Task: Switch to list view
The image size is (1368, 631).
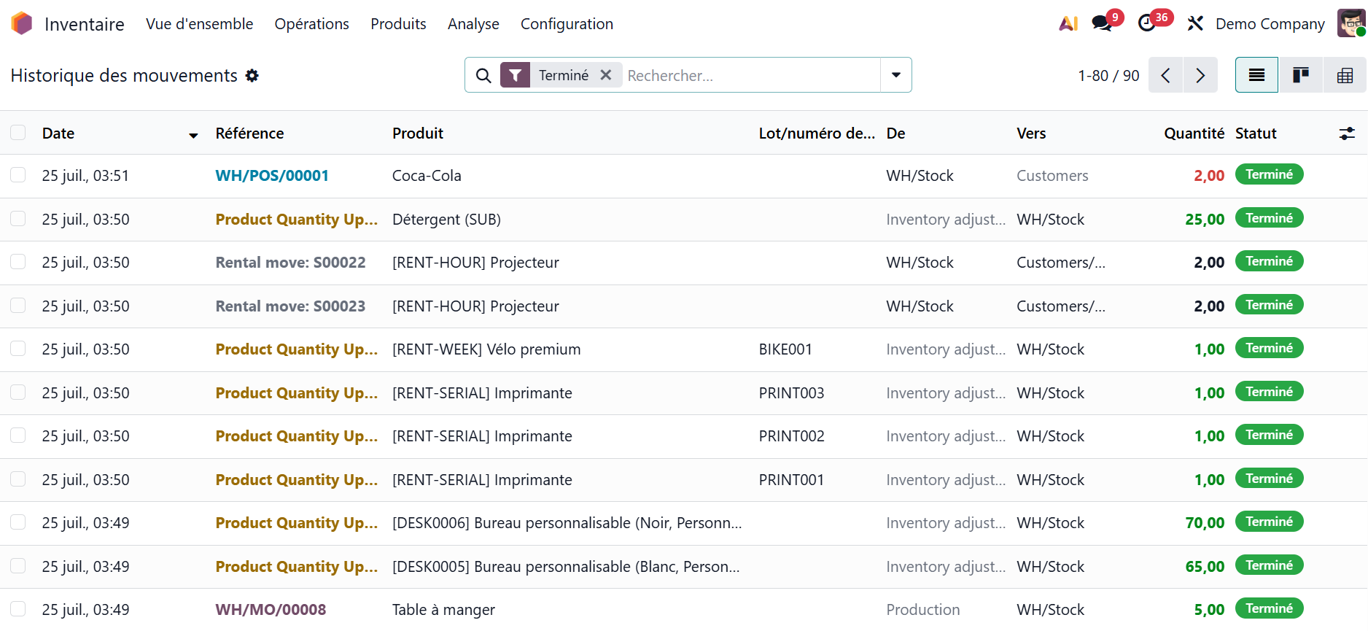Action: click(1256, 75)
